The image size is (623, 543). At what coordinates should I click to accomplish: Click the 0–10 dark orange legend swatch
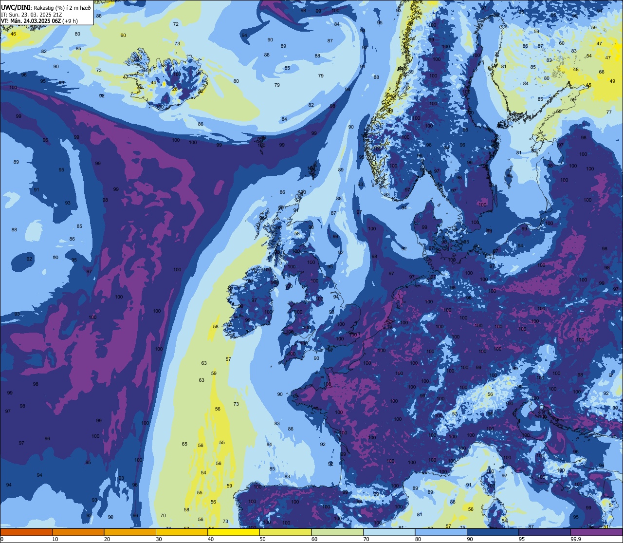tap(26, 532)
